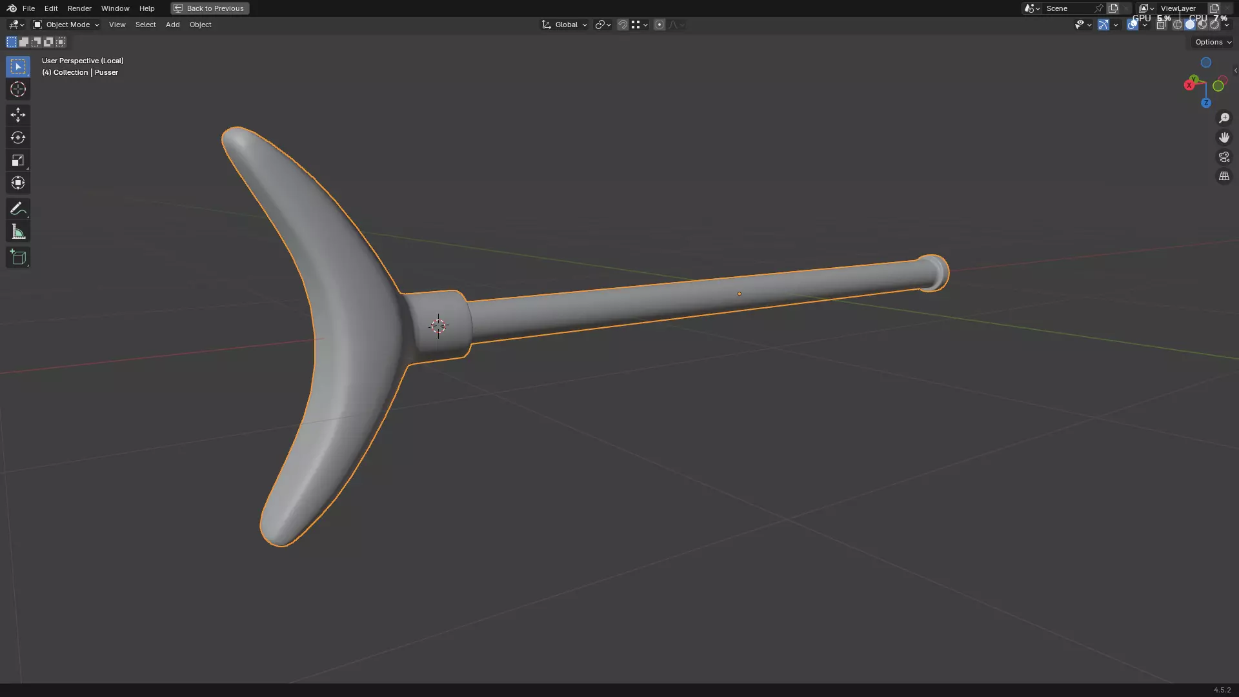
Task: Select the Annotate tool
Action: coord(18,208)
